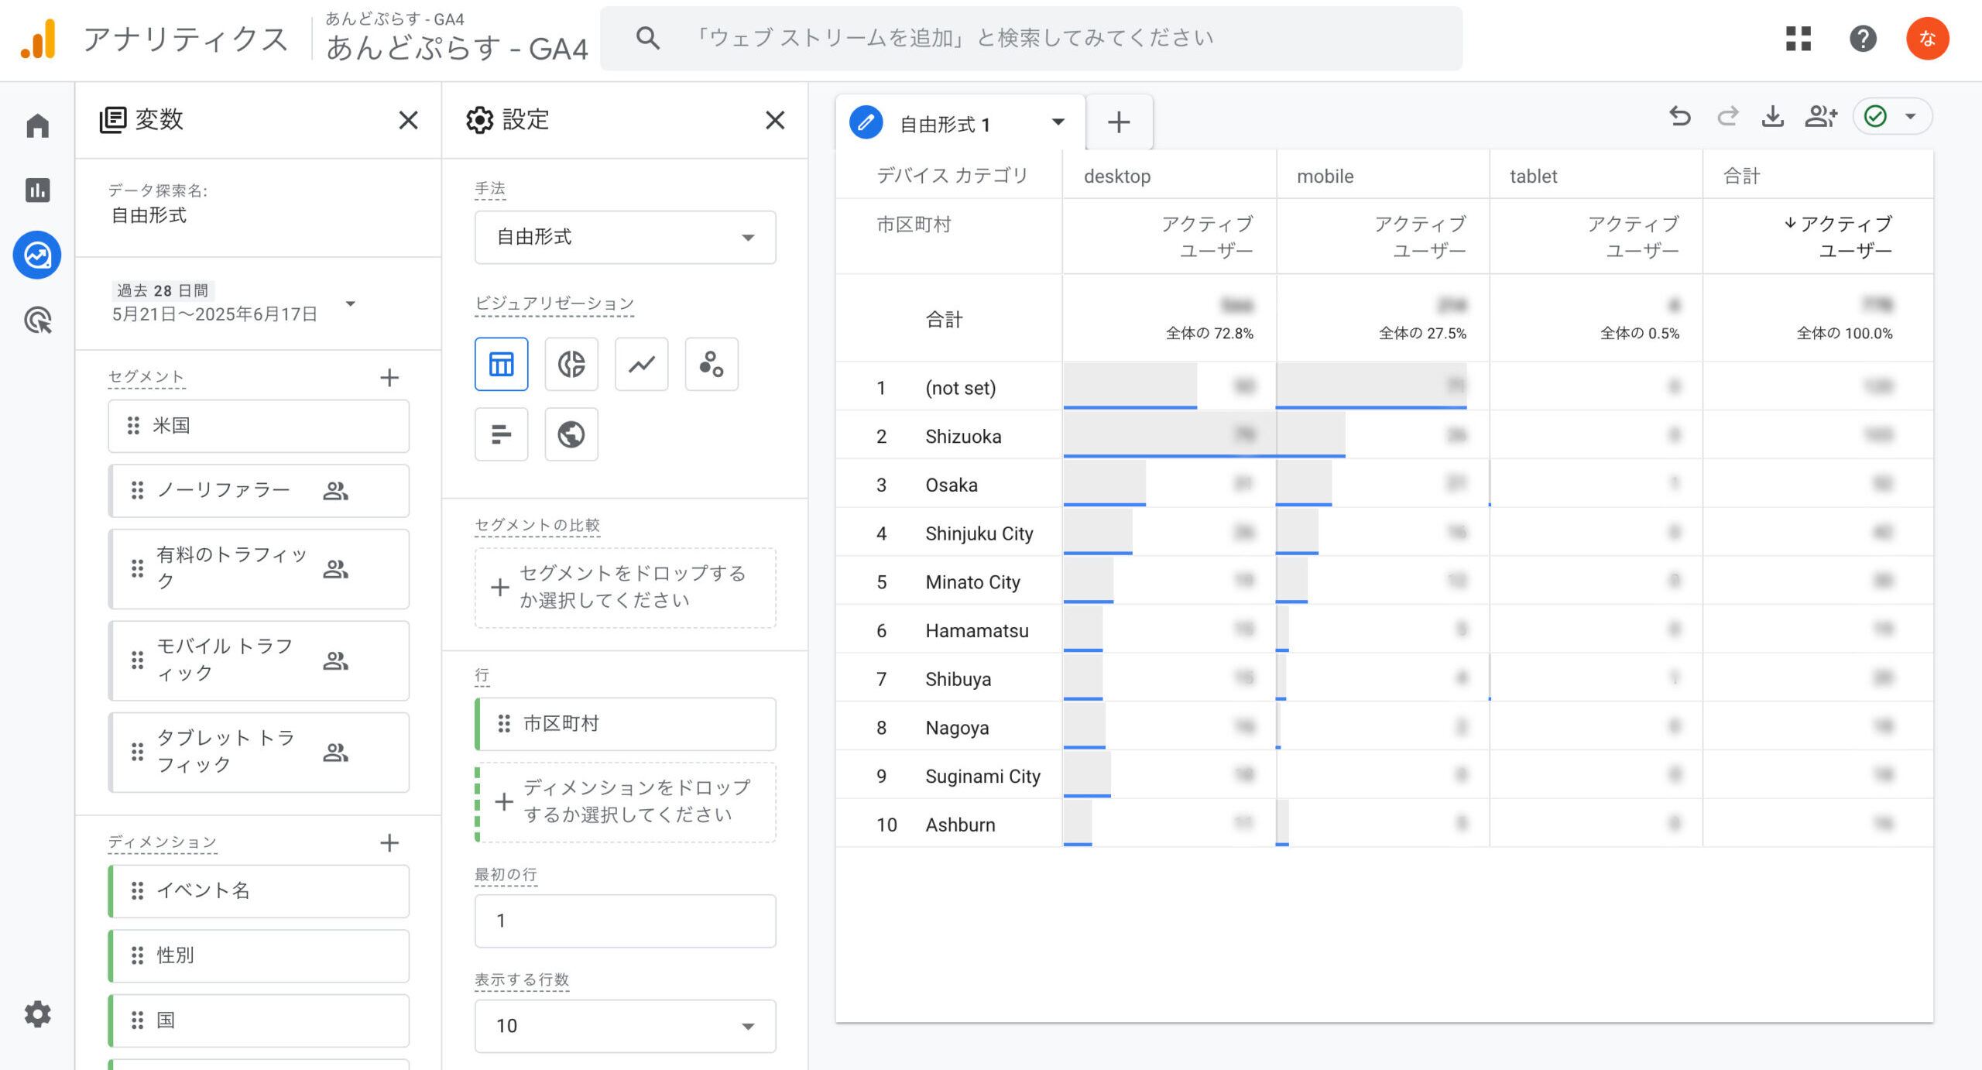Open the 自由形式 1 tab dropdown arrow

pyautogui.click(x=1058, y=122)
